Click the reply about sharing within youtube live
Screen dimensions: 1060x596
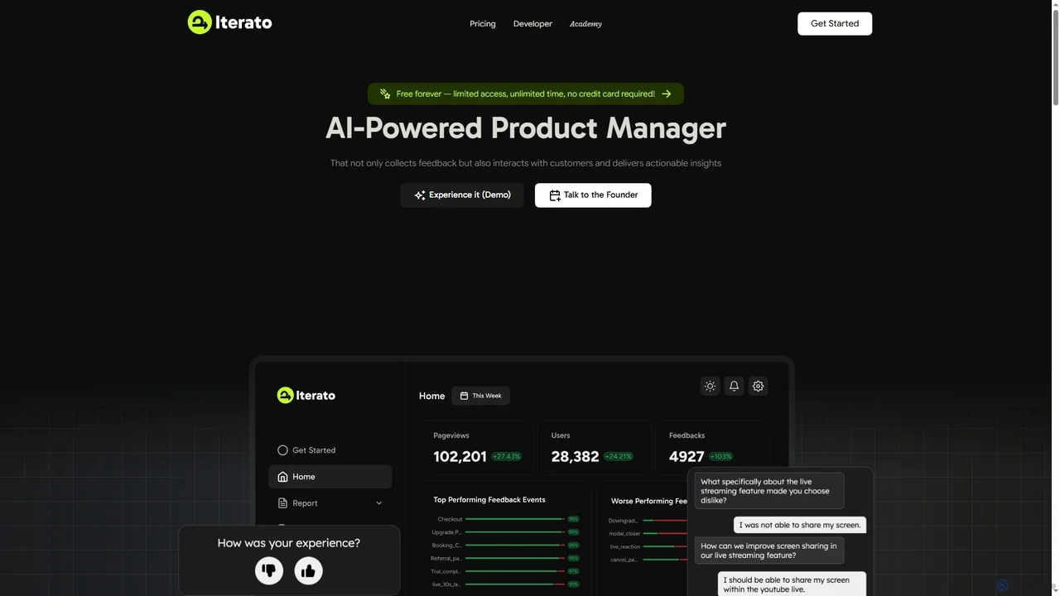point(792,584)
